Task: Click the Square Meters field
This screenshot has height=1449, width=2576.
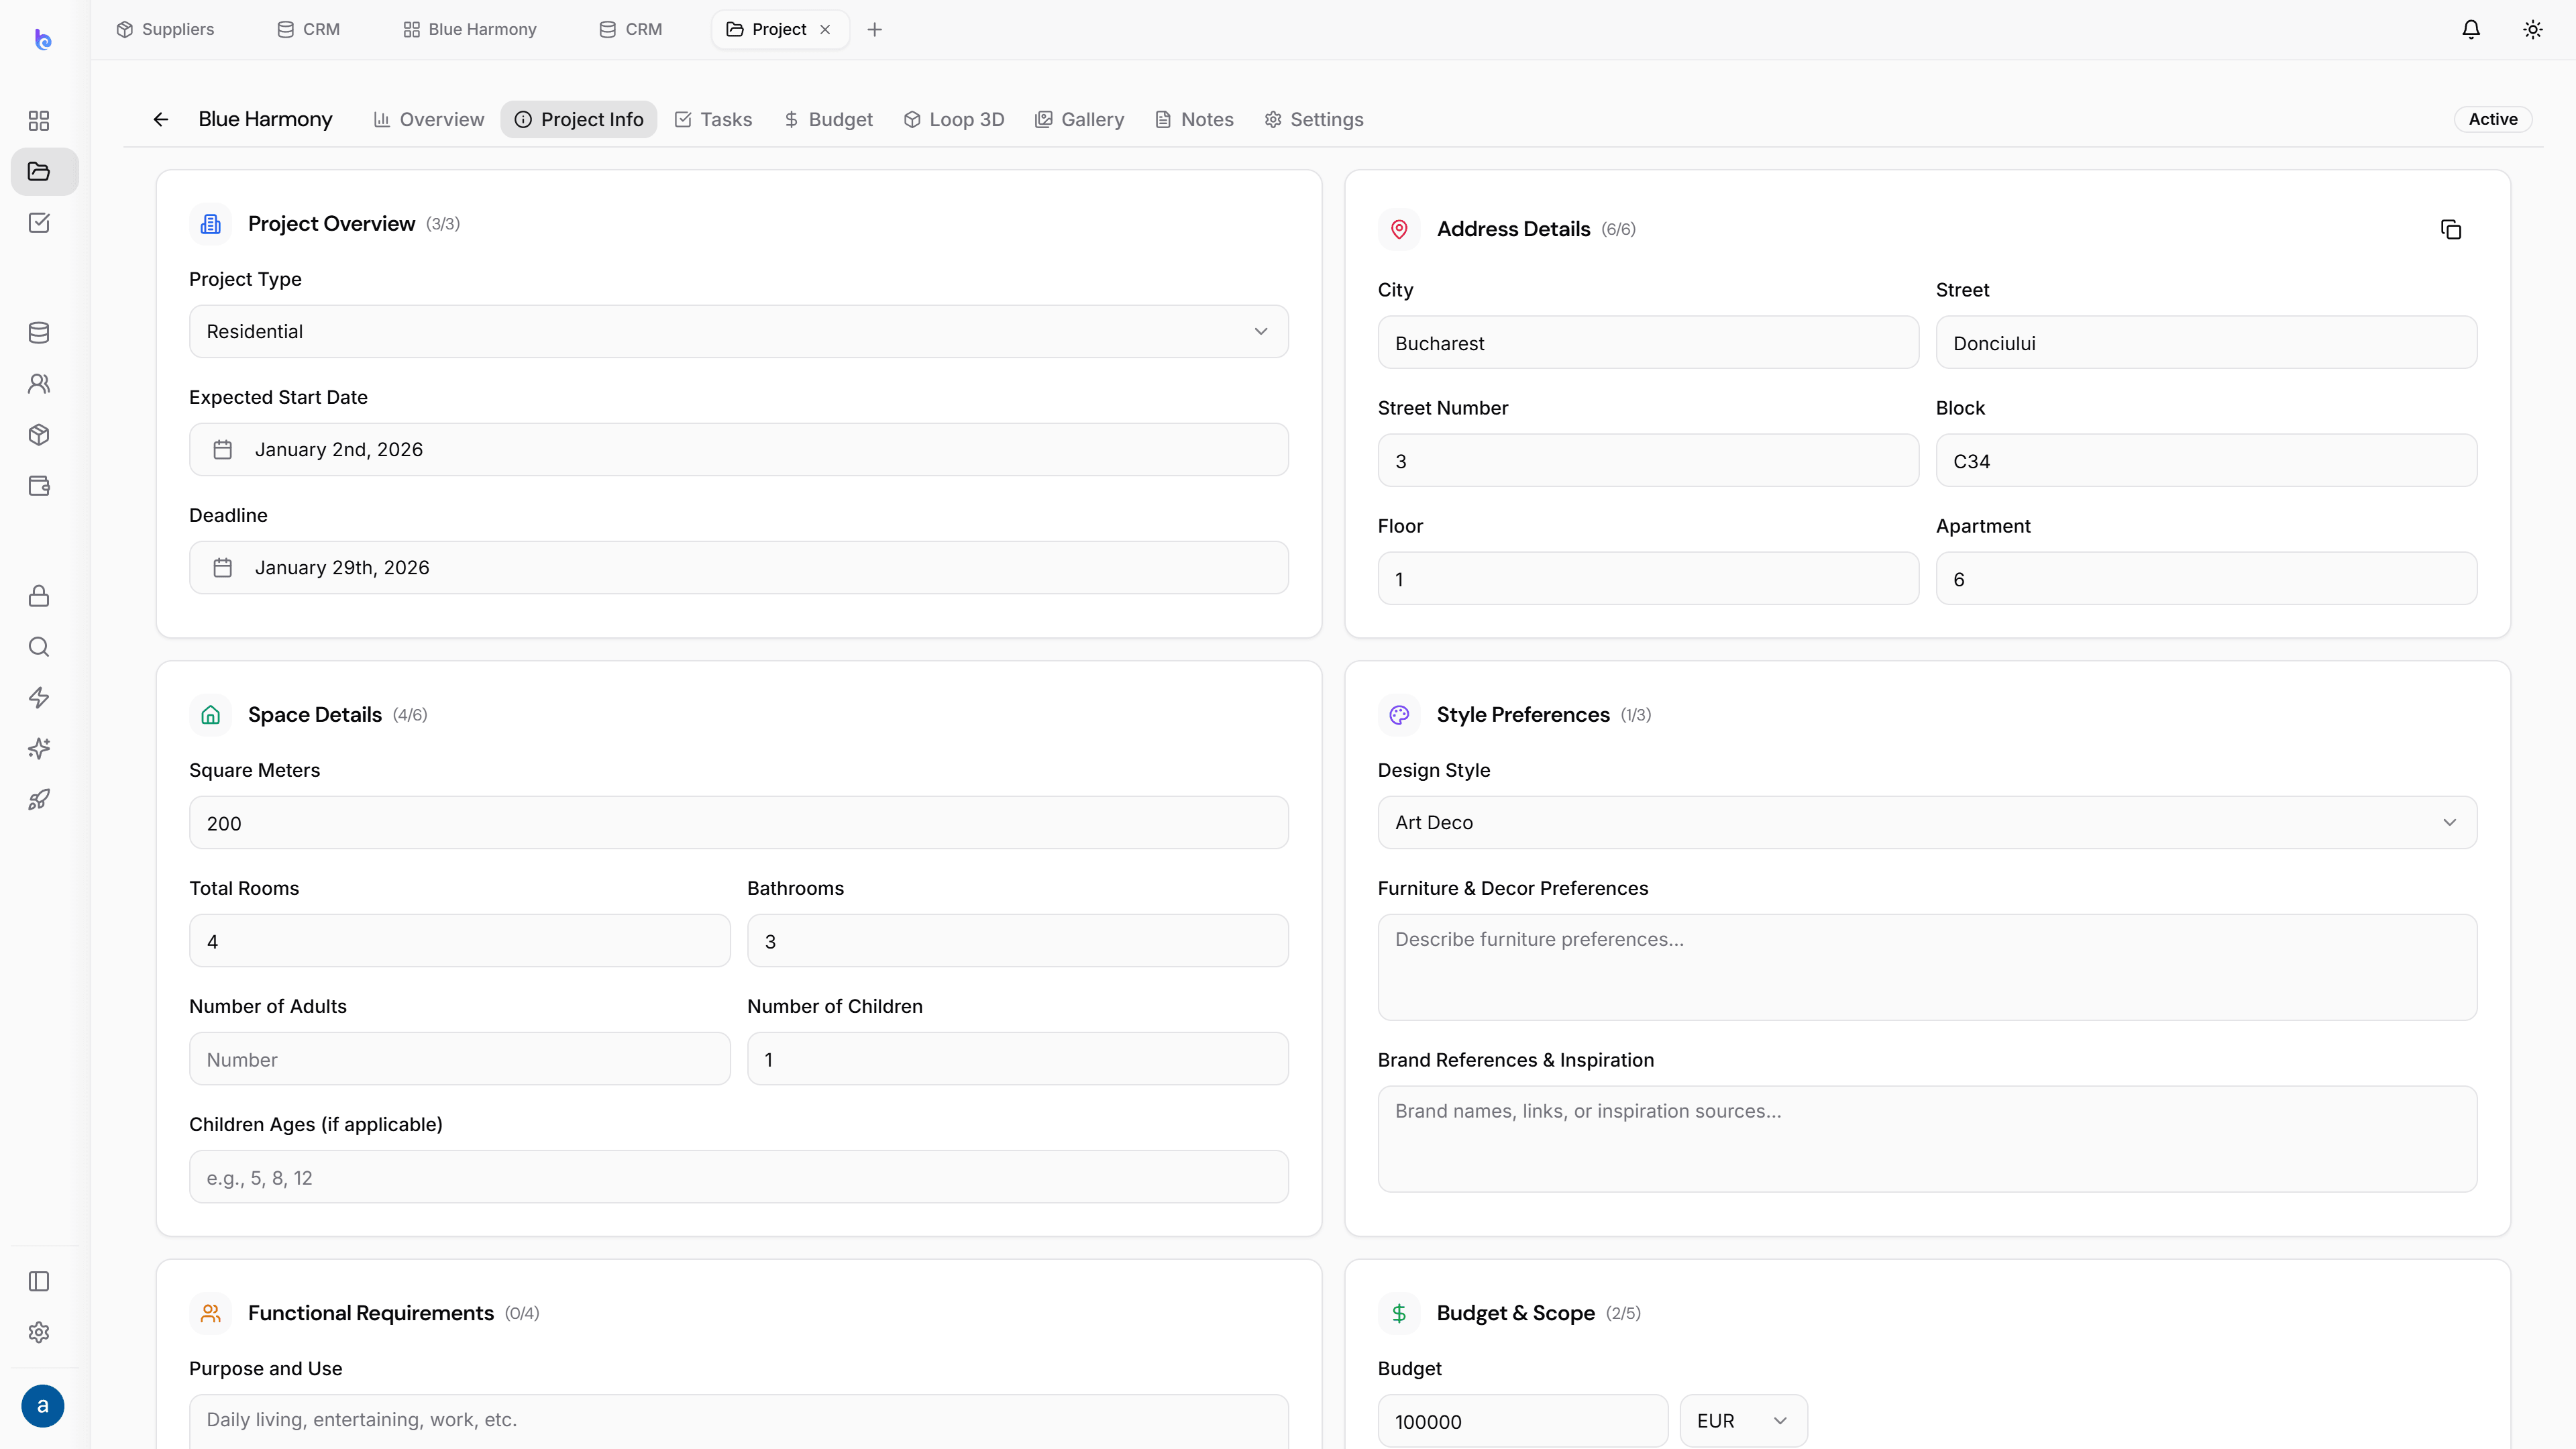Action: point(739,823)
